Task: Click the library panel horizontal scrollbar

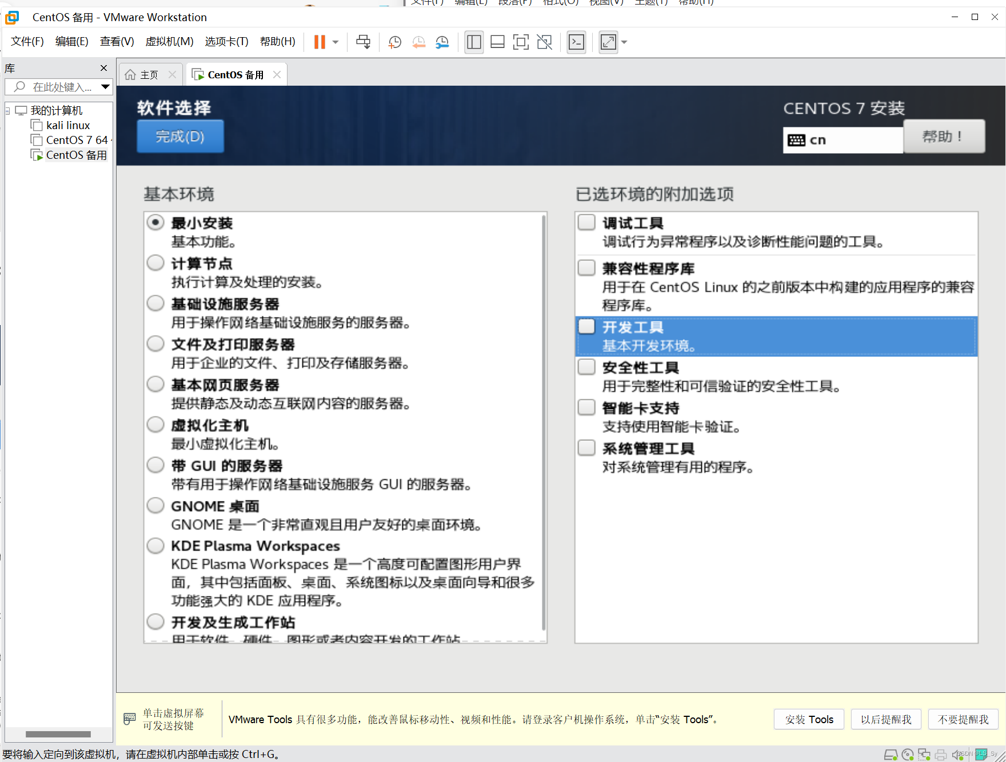Action: tap(58, 734)
